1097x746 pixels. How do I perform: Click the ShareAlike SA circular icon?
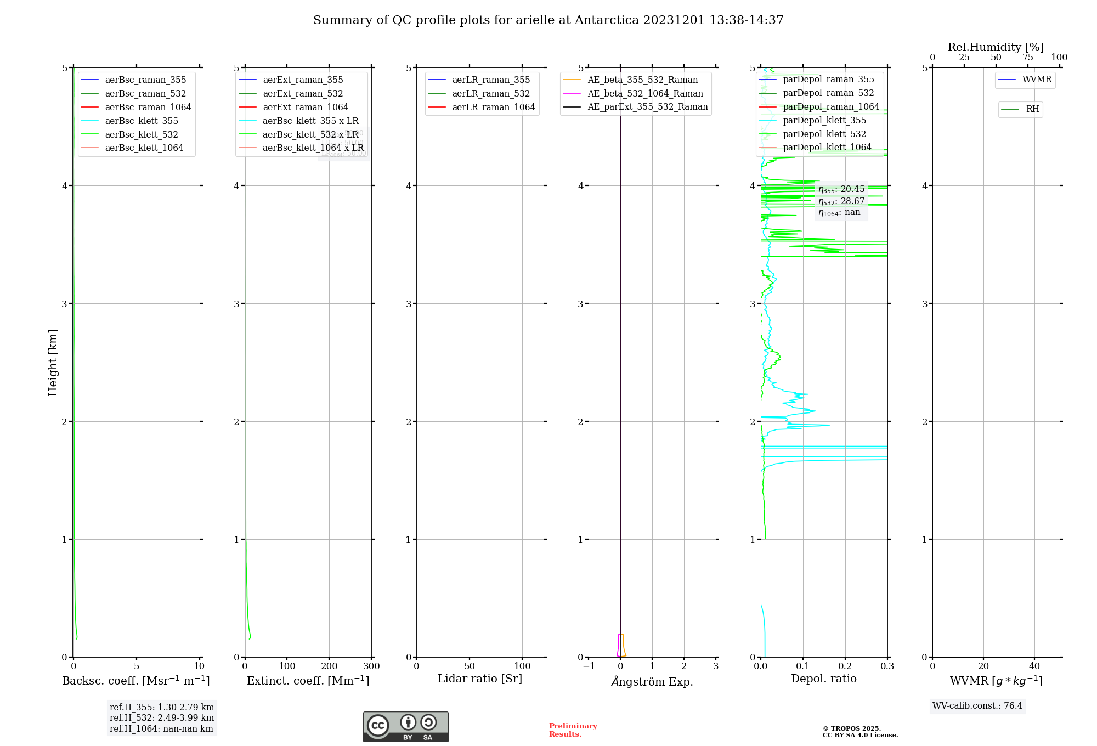428,722
